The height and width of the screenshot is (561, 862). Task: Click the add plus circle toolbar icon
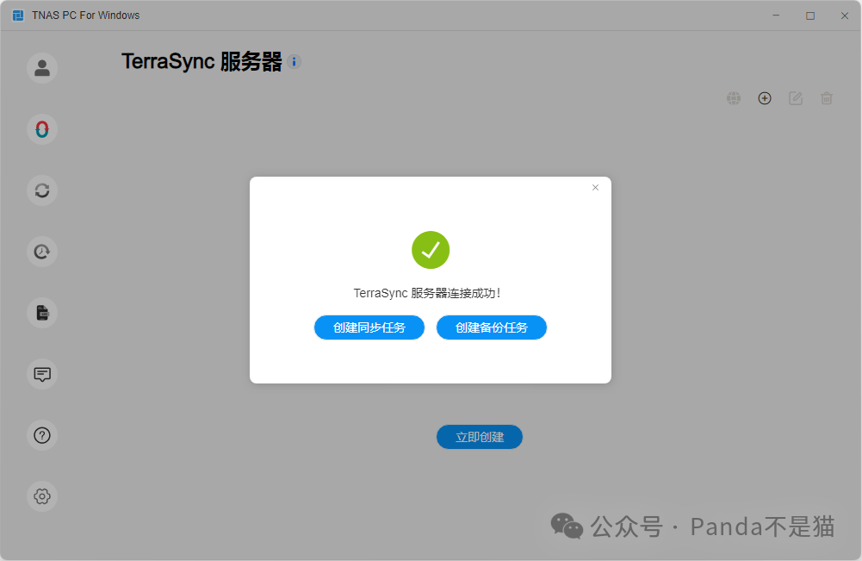pyautogui.click(x=765, y=98)
